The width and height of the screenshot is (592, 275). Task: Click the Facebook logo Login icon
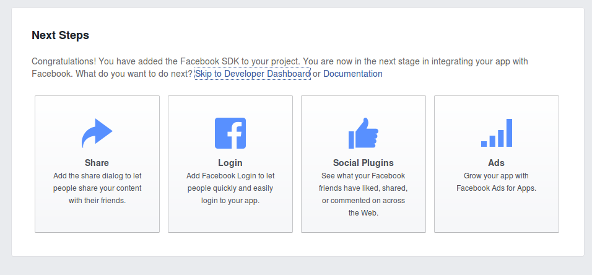click(230, 133)
